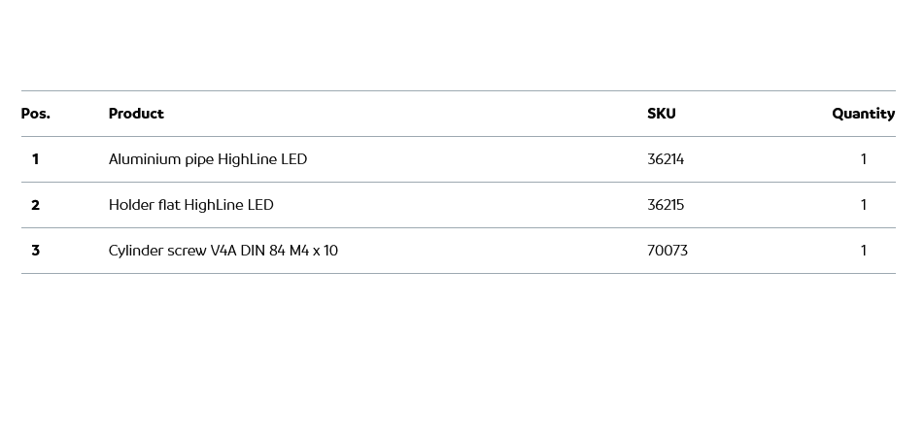Click the SKU column header
This screenshot has width=924, height=442.
662,114
